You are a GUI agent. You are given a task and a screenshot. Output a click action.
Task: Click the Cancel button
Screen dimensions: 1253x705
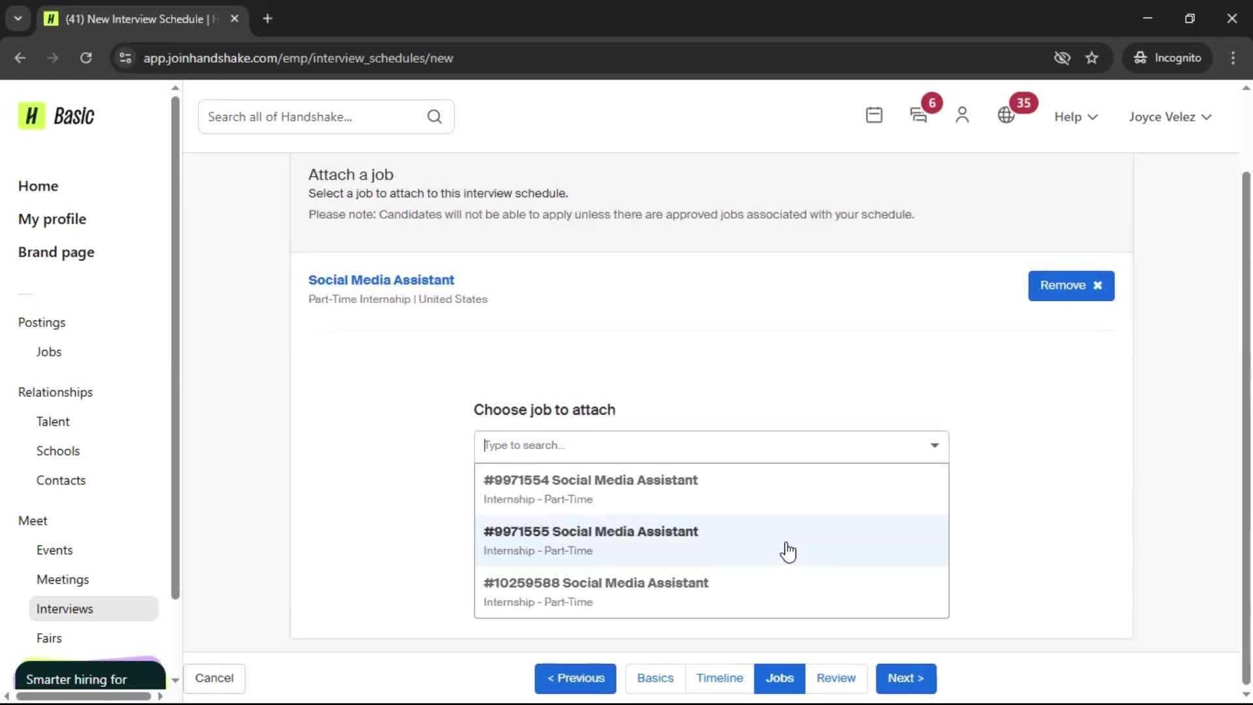point(214,678)
